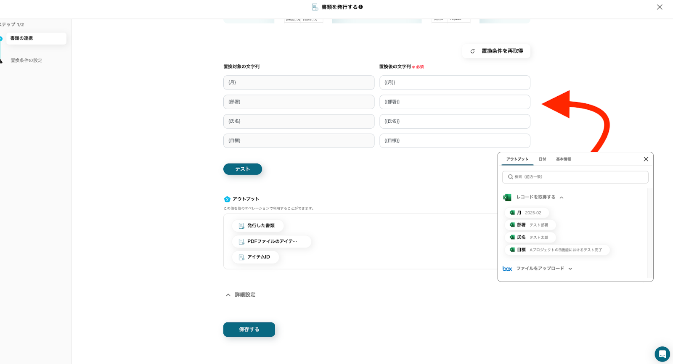Click the help question mark icon
The image size is (673, 364).
(x=360, y=7)
